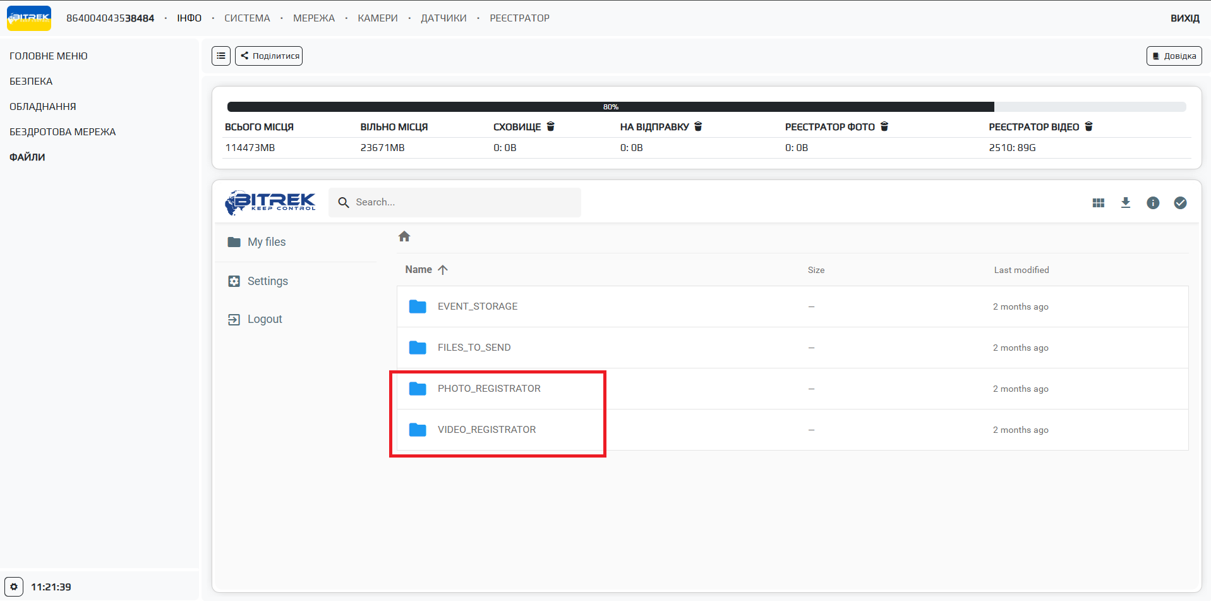Click trash icon beside РЕЄСТРАТОР ВІДЕО
The image size is (1211, 601).
tap(1088, 126)
